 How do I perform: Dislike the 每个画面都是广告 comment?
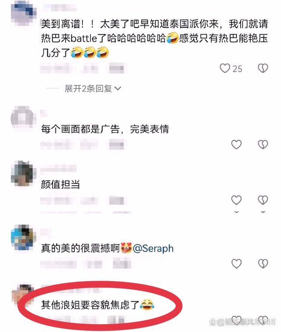coord(263,145)
